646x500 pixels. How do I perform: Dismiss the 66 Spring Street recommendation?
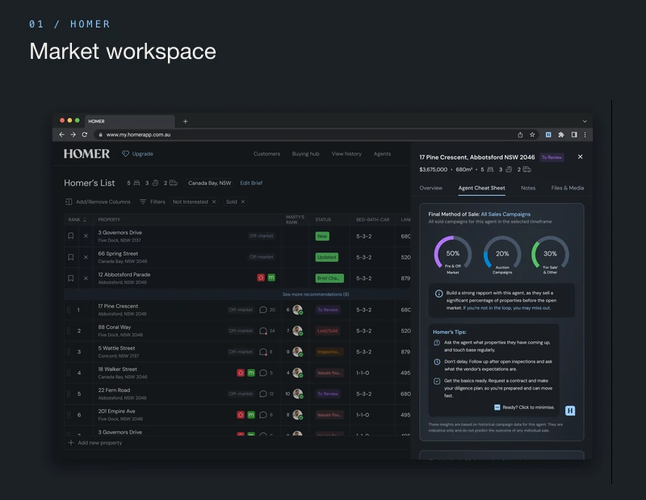point(86,256)
